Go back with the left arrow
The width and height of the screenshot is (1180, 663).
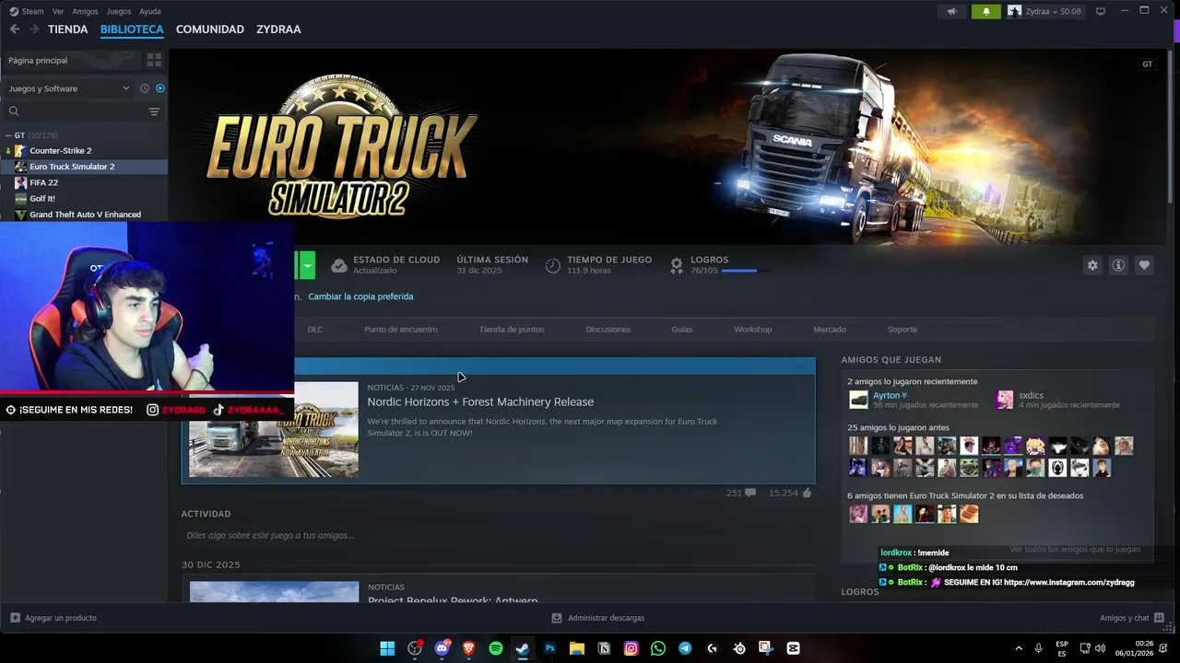coord(15,29)
